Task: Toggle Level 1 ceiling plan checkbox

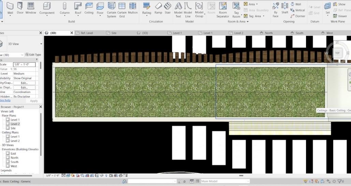Action: (x=8, y=136)
